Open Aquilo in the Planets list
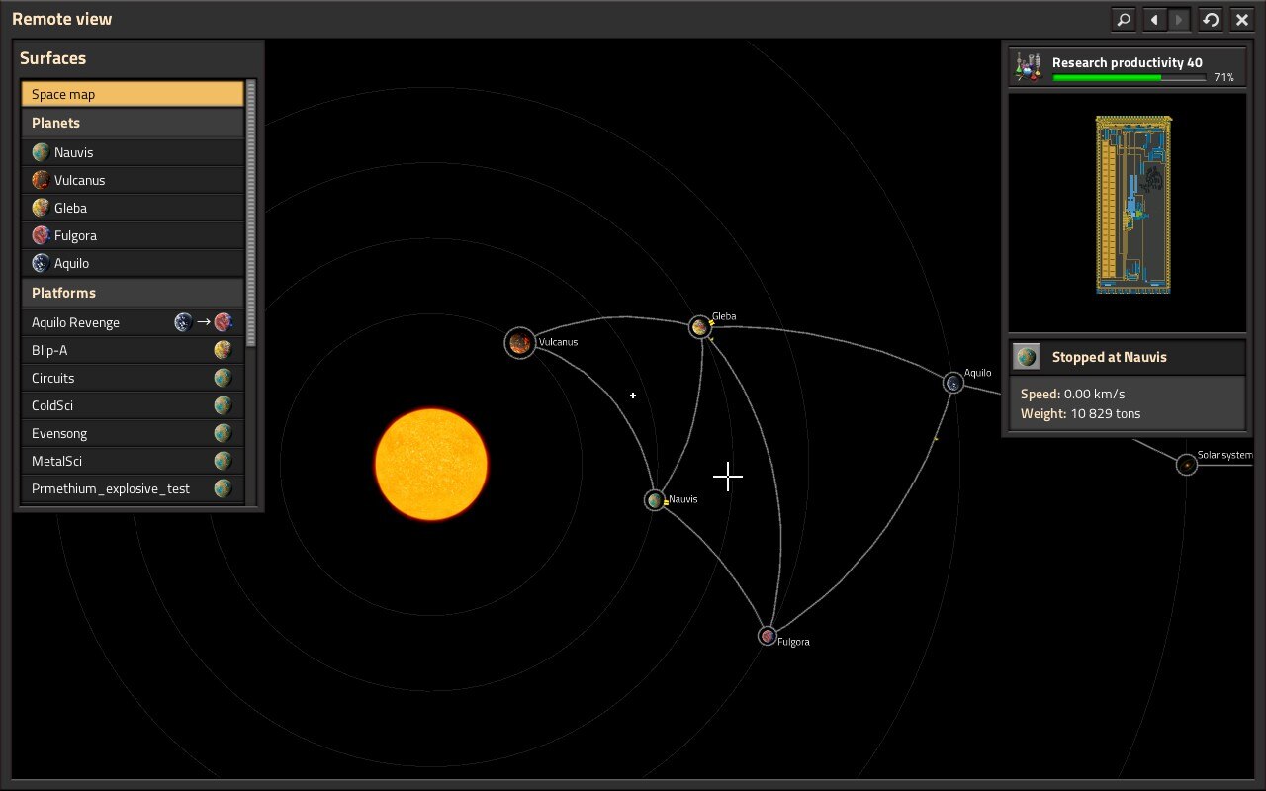This screenshot has height=791, width=1266. [133, 263]
